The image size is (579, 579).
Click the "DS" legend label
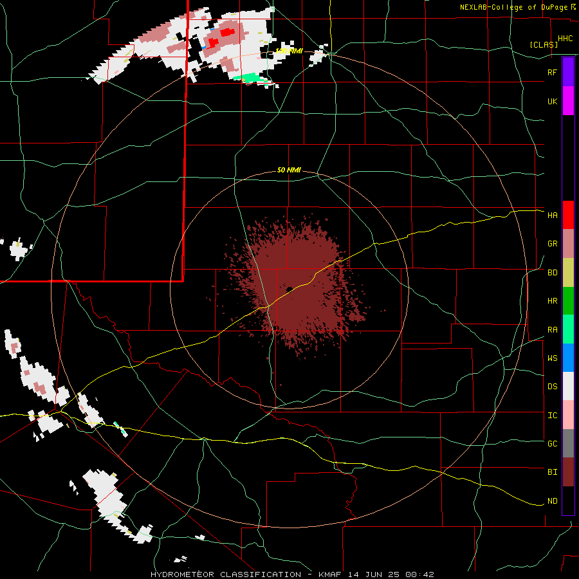(x=552, y=387)
